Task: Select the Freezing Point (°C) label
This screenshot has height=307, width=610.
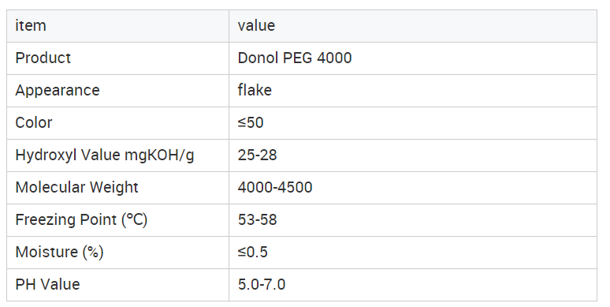Action: pos(81,219)
